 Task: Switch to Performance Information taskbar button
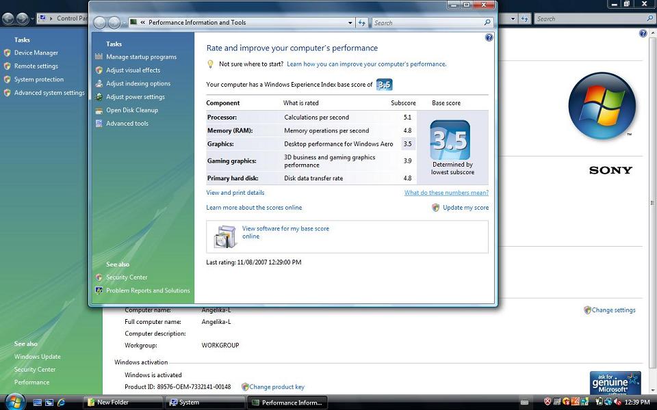[x=287, y=402]
